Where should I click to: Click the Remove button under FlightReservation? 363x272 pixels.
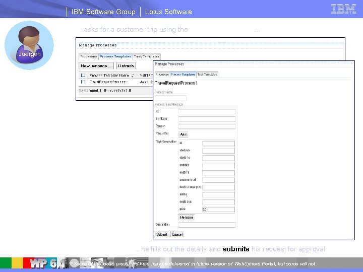[187, 218]
